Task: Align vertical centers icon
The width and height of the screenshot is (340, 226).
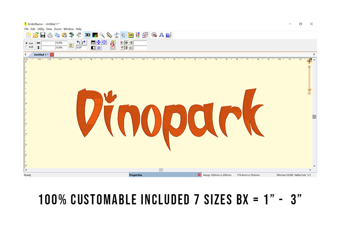Action: 126,48
